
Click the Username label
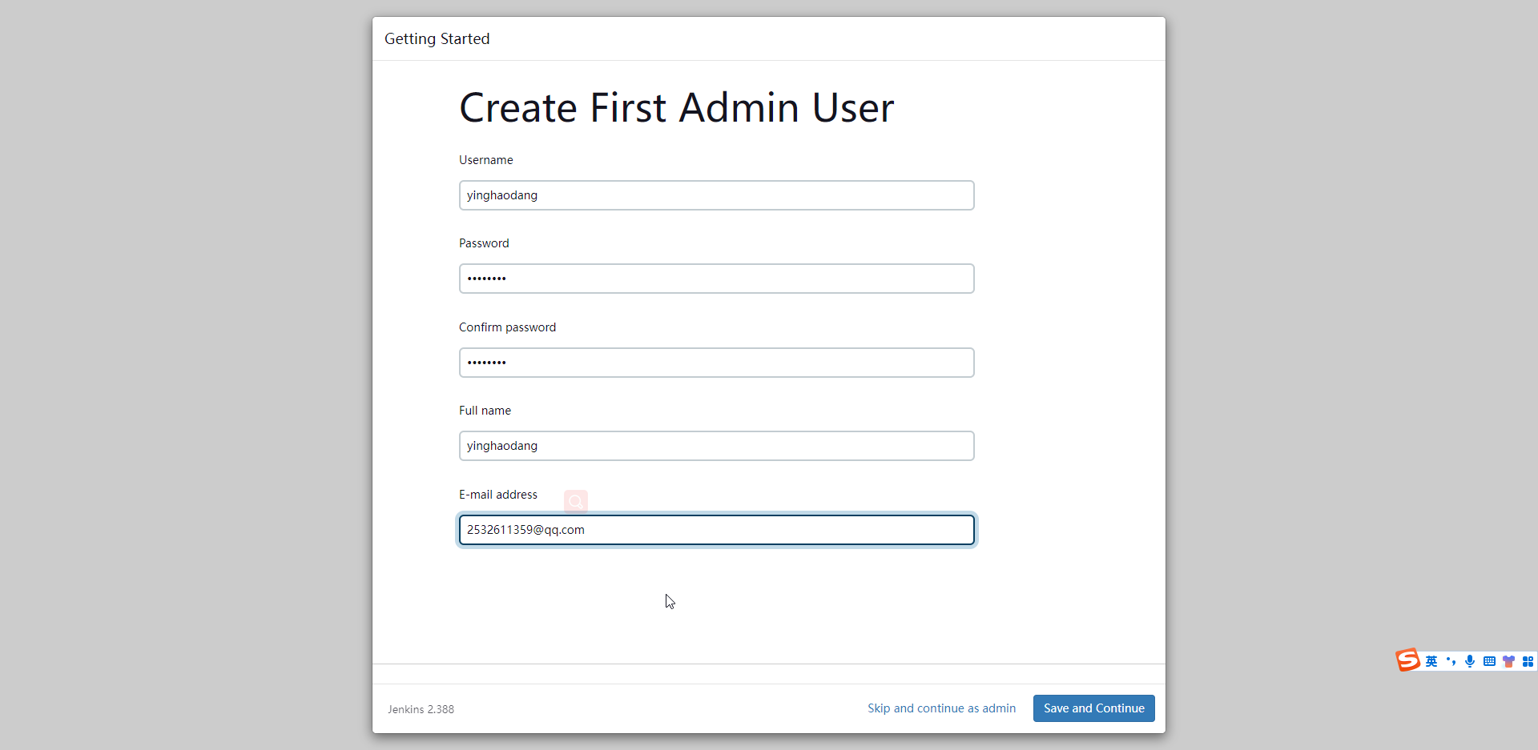pyautogui.click(x=485, y=160)
